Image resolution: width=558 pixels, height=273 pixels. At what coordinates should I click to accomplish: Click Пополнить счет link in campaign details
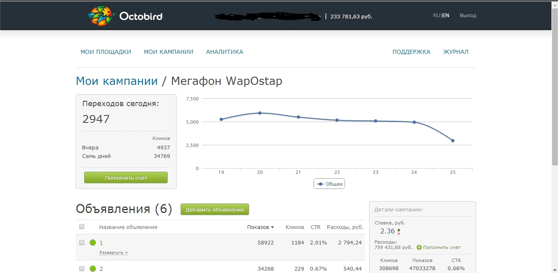tap(441, 247)
